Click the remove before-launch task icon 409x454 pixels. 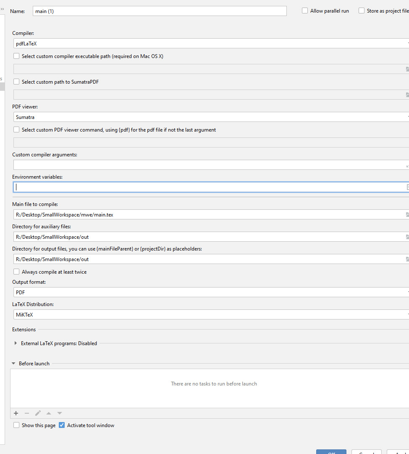27,413
